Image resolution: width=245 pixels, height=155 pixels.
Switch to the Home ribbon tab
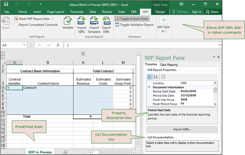coord(22,12)
